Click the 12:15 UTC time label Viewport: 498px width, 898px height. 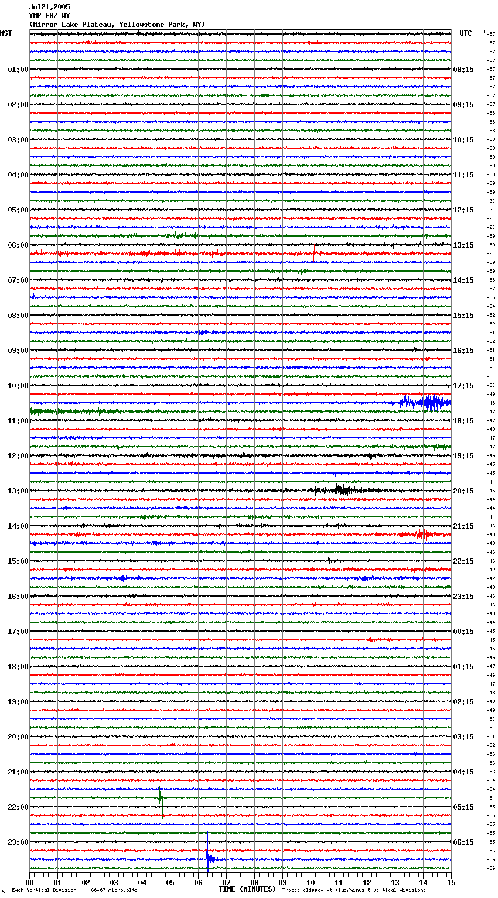pos(463,210)
